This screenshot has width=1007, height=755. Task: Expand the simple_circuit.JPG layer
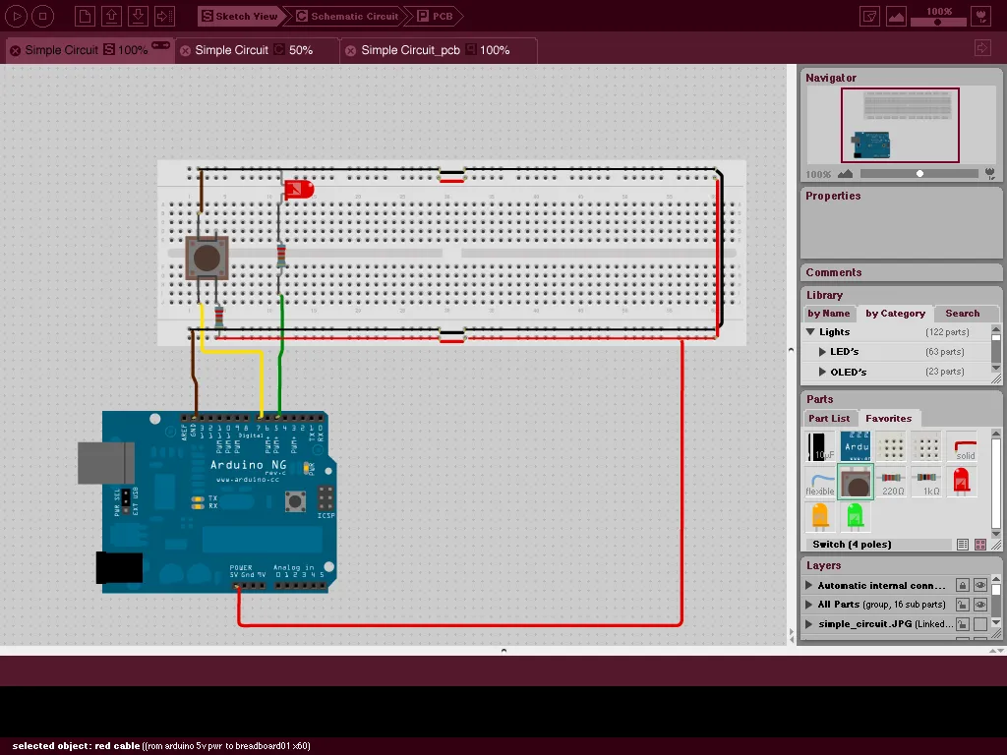[809, 624]
